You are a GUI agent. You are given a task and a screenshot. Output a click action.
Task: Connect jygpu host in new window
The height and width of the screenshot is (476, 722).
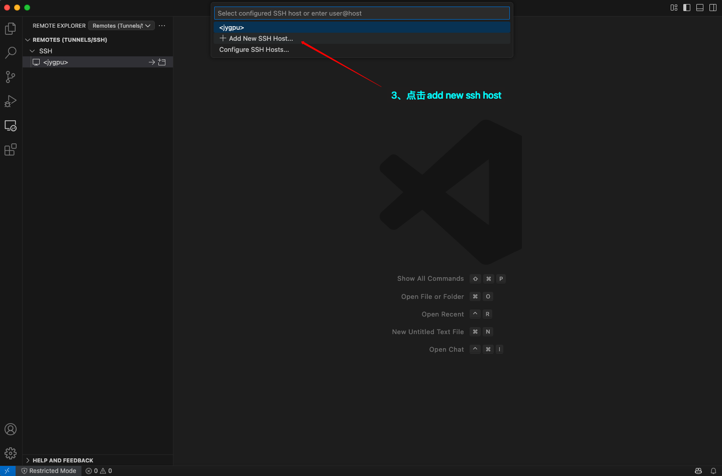point(162,62)
